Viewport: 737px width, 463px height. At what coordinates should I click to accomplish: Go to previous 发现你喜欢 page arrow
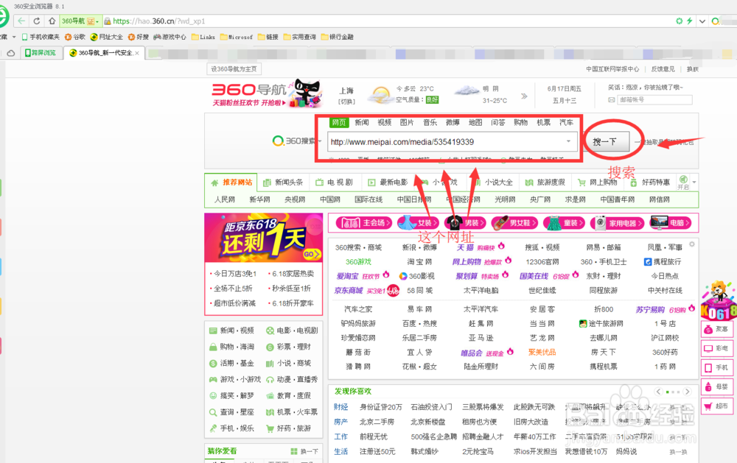[658, 392]
